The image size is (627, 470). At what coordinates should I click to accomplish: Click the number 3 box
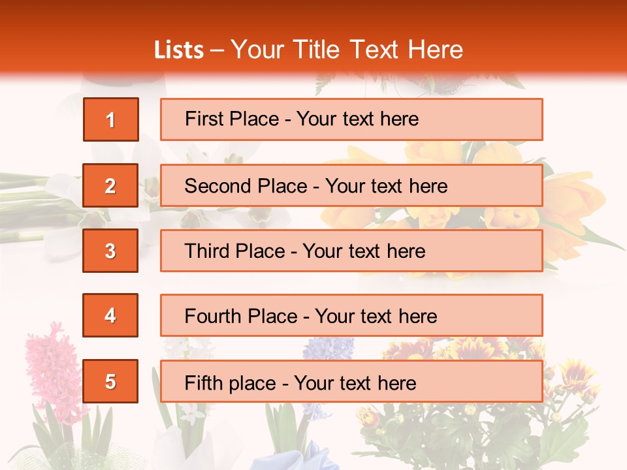pos(110,251)
